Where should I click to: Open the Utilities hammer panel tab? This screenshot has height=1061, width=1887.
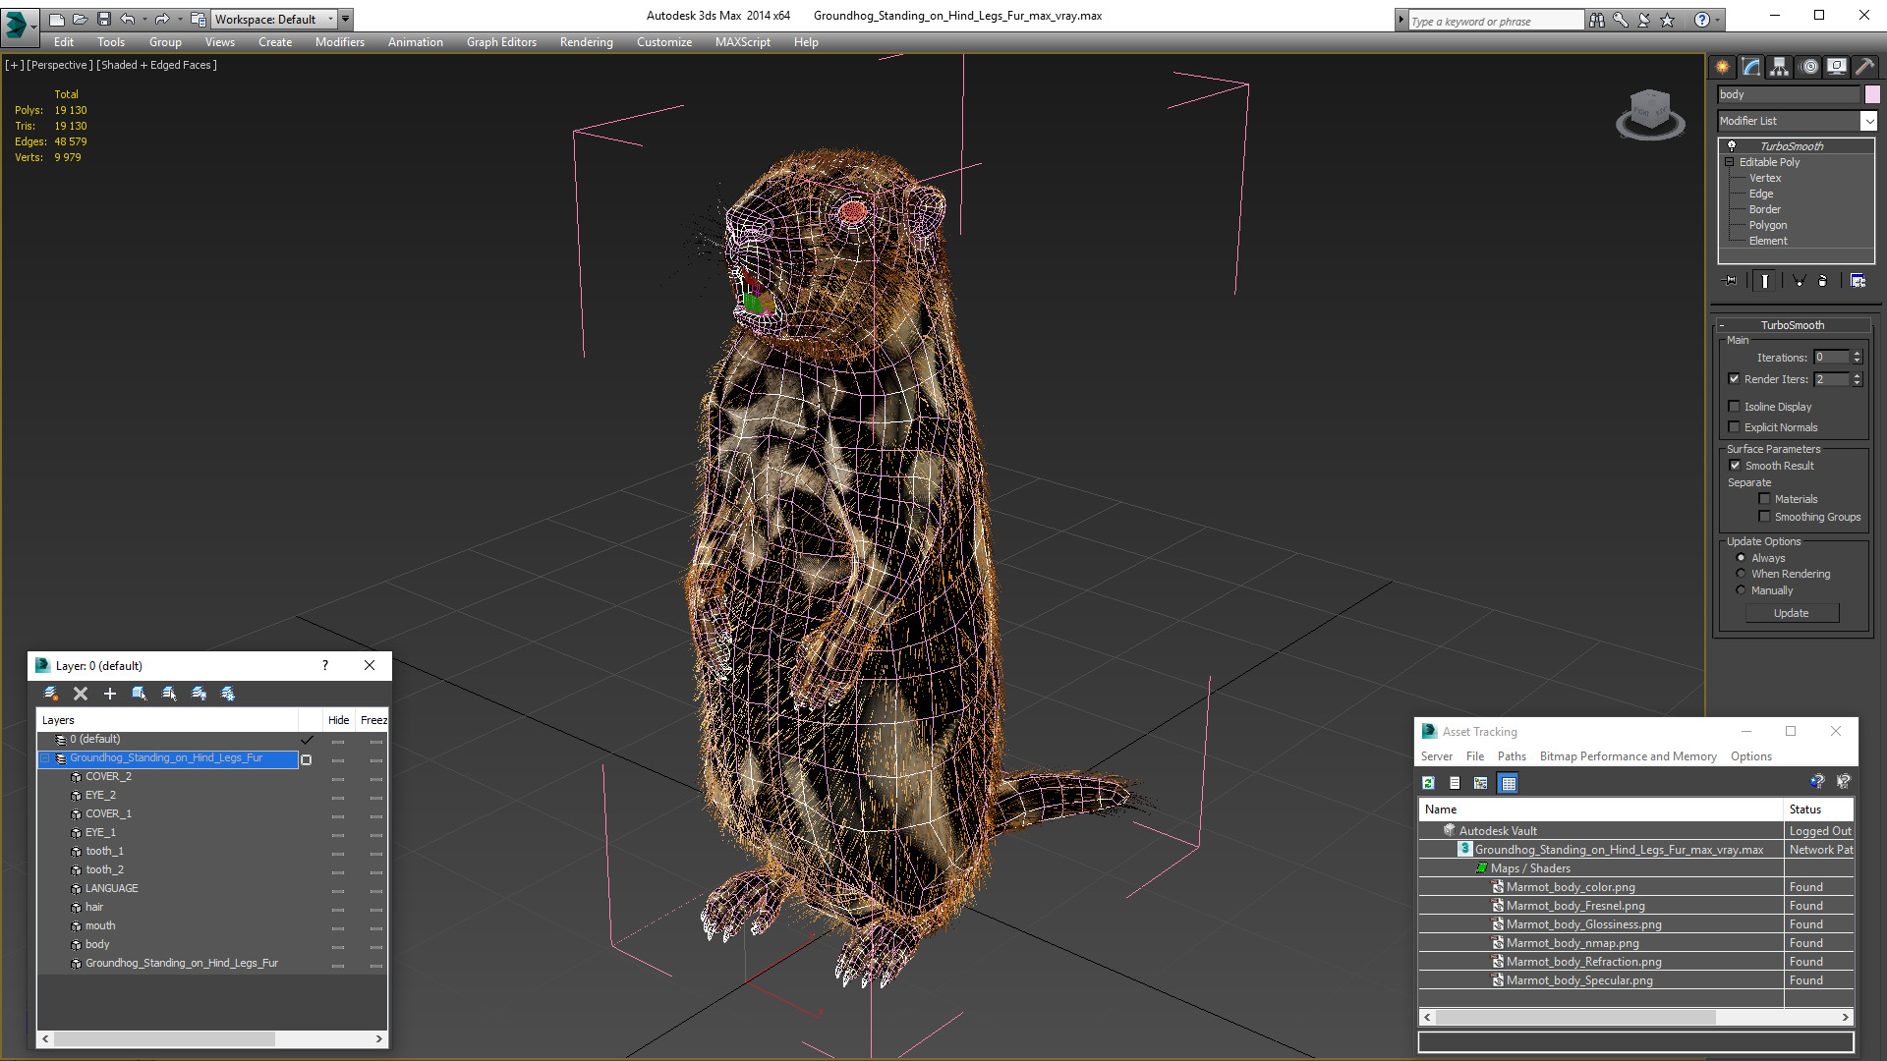[x=1864, y=67]
